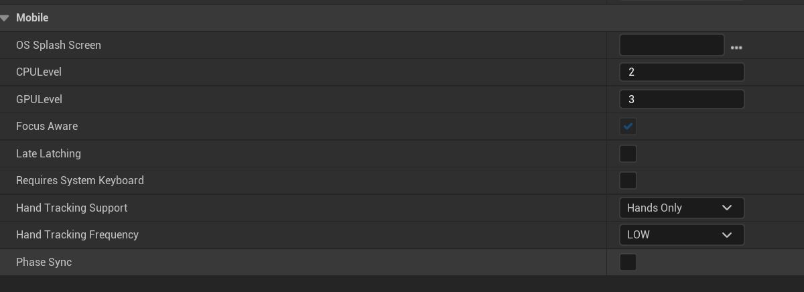The width and height of the screenshot is (804, 292).
Task: Turn on the Phase Sync checkbox
Action: 628,263
